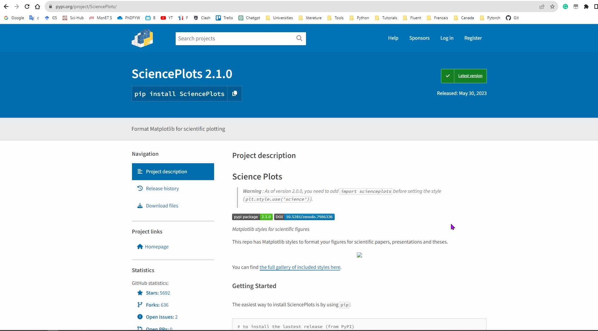Click the DOI zenodo badge
The image size is (598, 331).
pyautogui.click(x=304, y=217)
